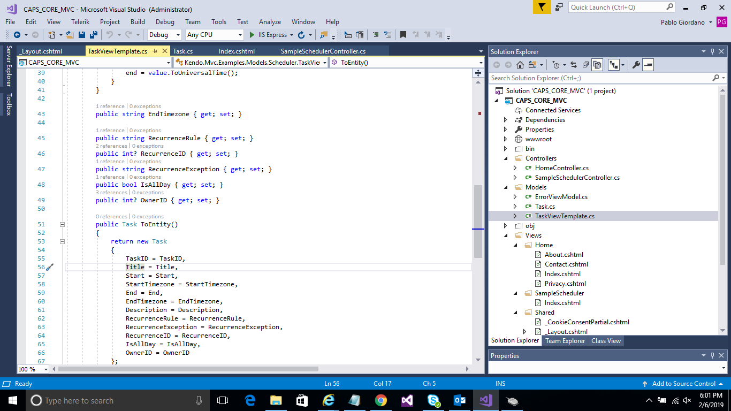Click the Save All toolbar icon
Image resolution: width=731 pixels, height=411 pixels.
(x=93, y=35)
